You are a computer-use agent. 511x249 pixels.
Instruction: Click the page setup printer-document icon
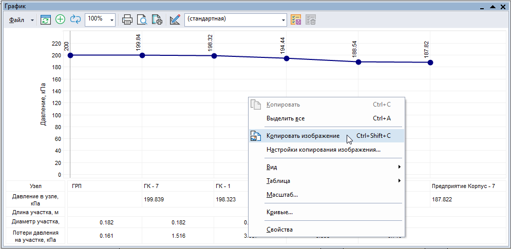click(x=157, y=19)
